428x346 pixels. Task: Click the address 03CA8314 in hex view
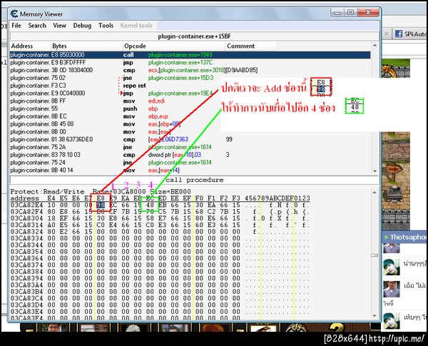click(x=27, y=225)
